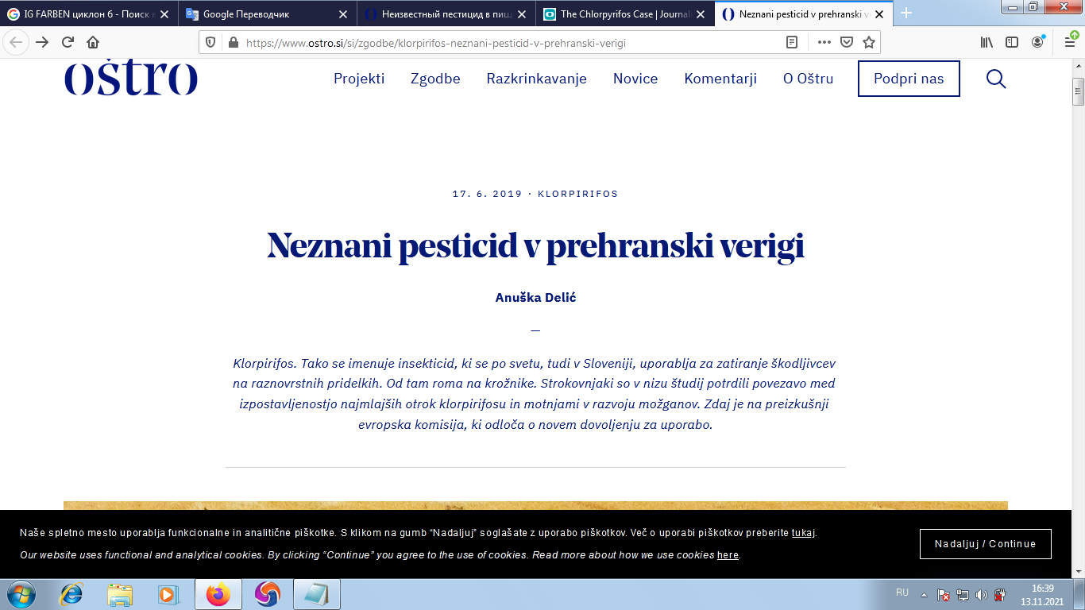Show hidden system tray icons

(x=924, y=594)
